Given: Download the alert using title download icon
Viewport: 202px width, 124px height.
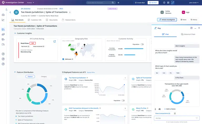Looking at the screenshot, I should (x=70, y=12).
